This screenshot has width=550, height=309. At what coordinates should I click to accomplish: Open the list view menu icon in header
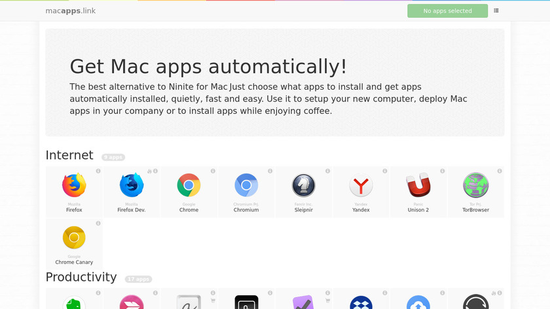496,10
